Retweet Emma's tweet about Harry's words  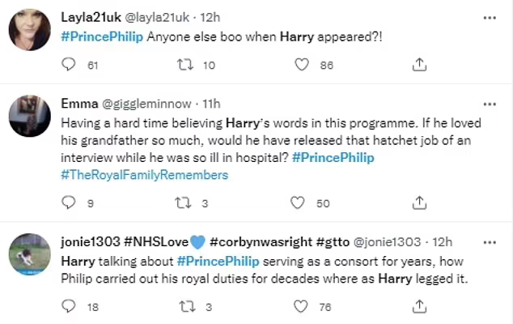click(186, 203)
